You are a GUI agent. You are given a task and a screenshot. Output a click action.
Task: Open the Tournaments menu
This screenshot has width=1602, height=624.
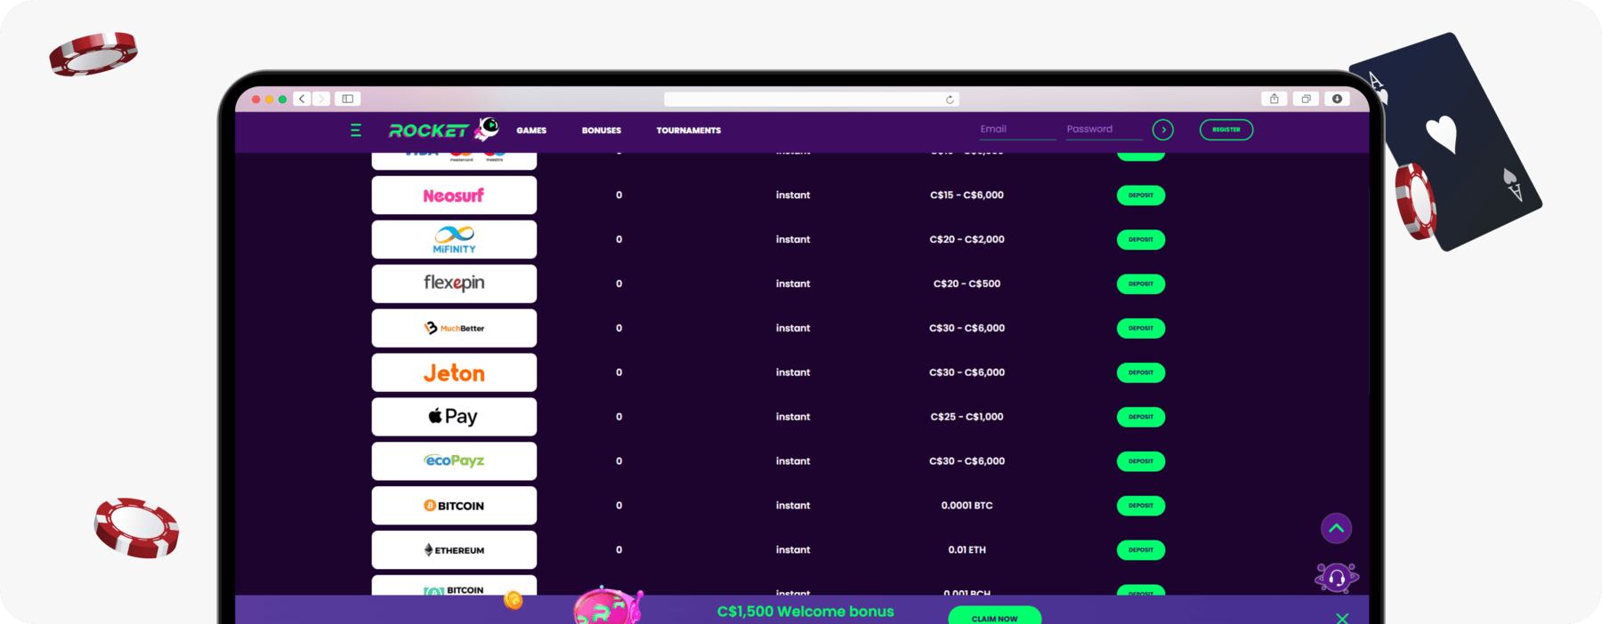point(689,131)
